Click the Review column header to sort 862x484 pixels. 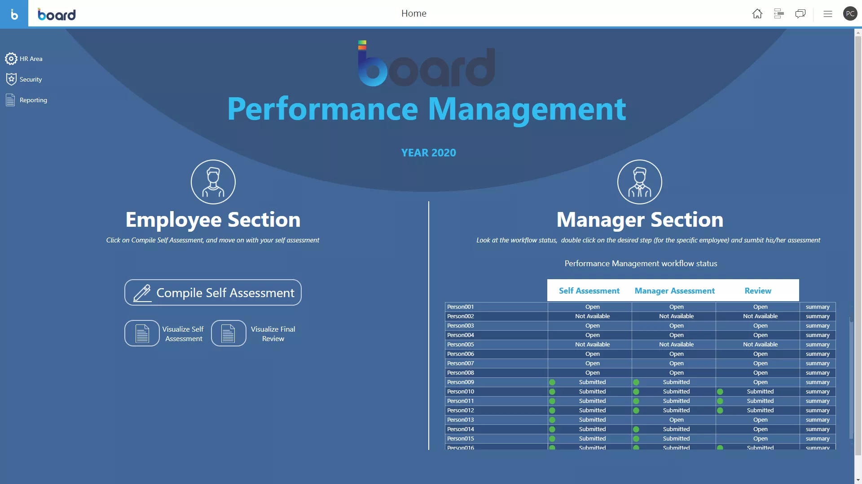tap(757, 290)
